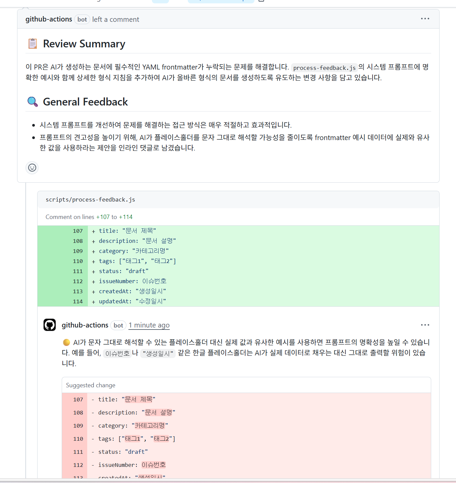Click process-feedback.js inline code in summary
Viewport: 456px width, 483px height.
(324, 68)
